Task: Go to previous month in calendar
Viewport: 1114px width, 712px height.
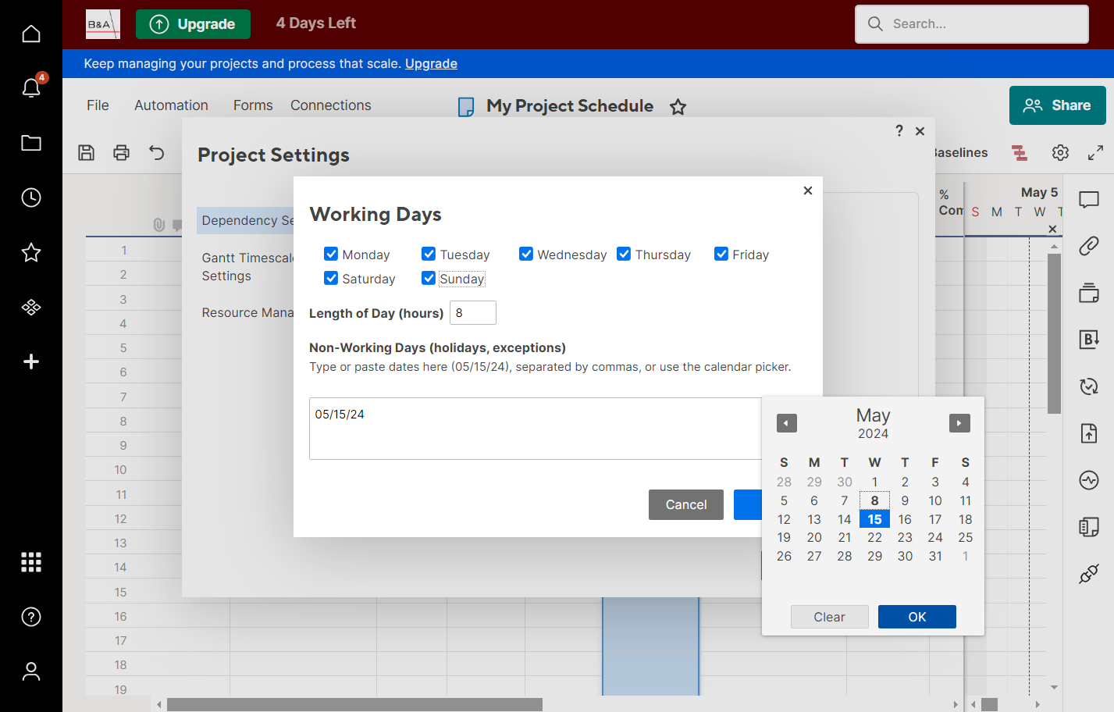Action: pyautogui.click(x=787, y=423)
